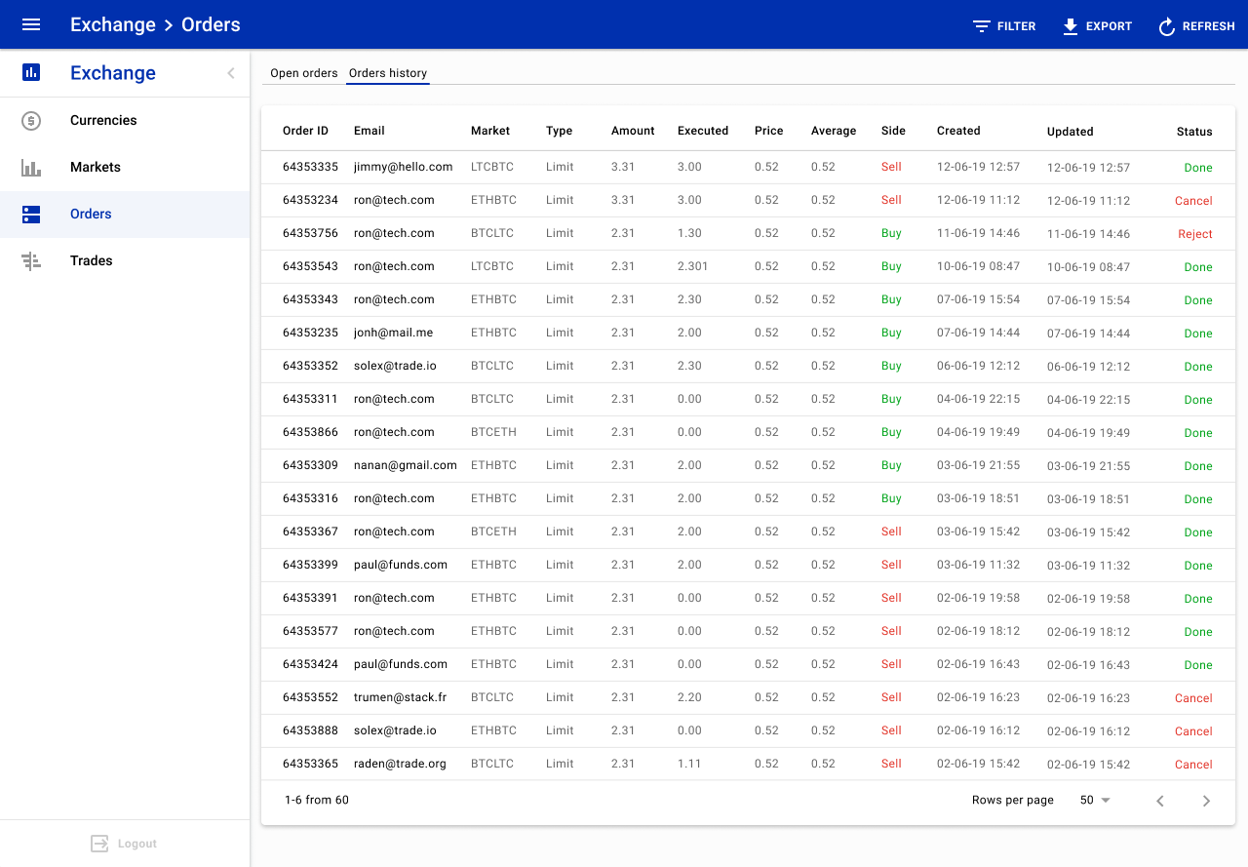Click the Logout door arrow icon

(x=99, y=844)
